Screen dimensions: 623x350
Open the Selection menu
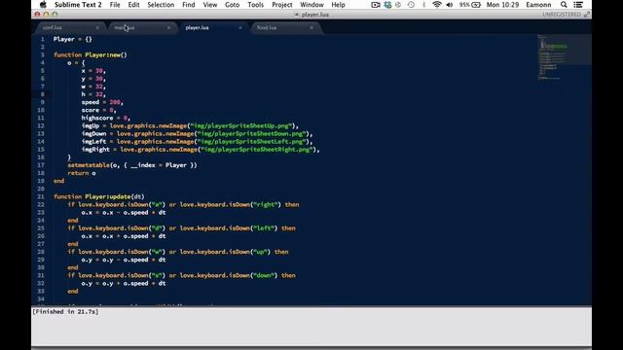click(161, 5)
